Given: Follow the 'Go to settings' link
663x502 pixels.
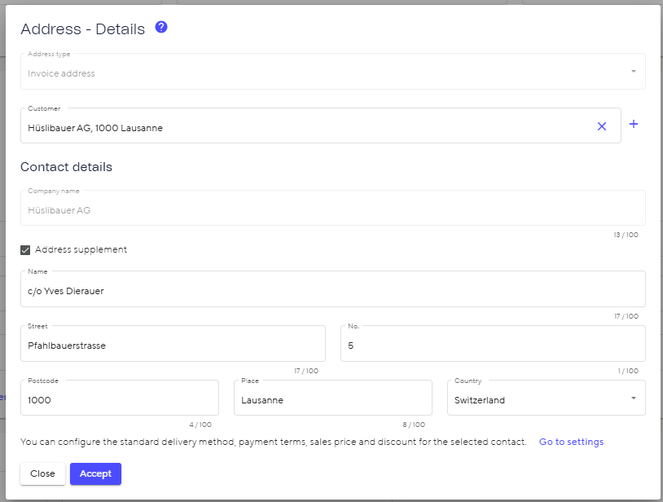Looking at the screenshot, I should coord(571,442).
